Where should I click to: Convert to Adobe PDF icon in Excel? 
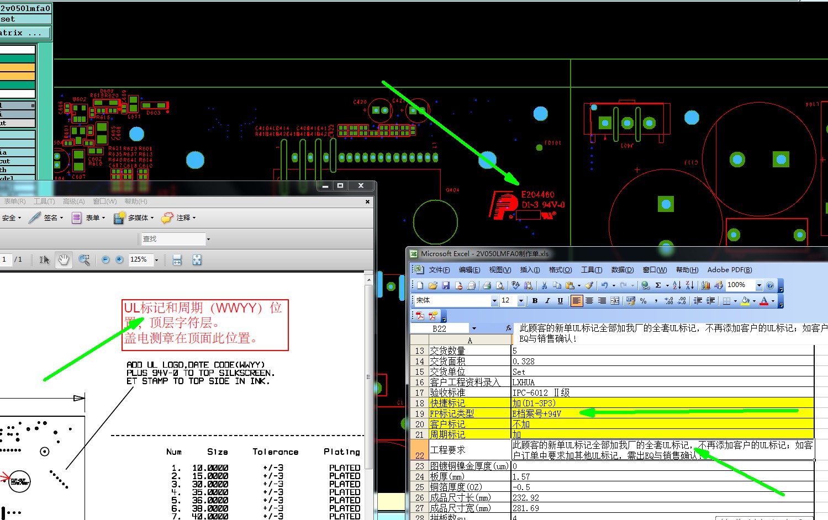point(420,316)
